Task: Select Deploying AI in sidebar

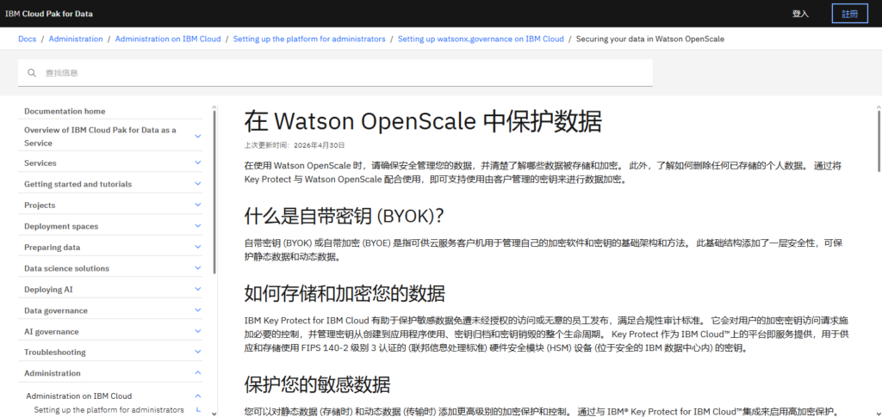Action: [48, 290]
